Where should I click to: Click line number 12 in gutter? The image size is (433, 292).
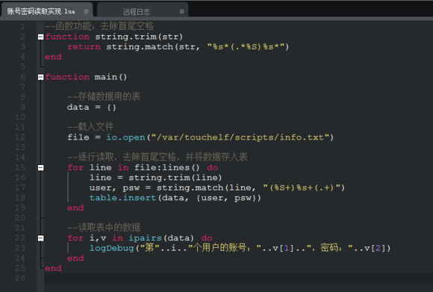(x=20, y=137)
